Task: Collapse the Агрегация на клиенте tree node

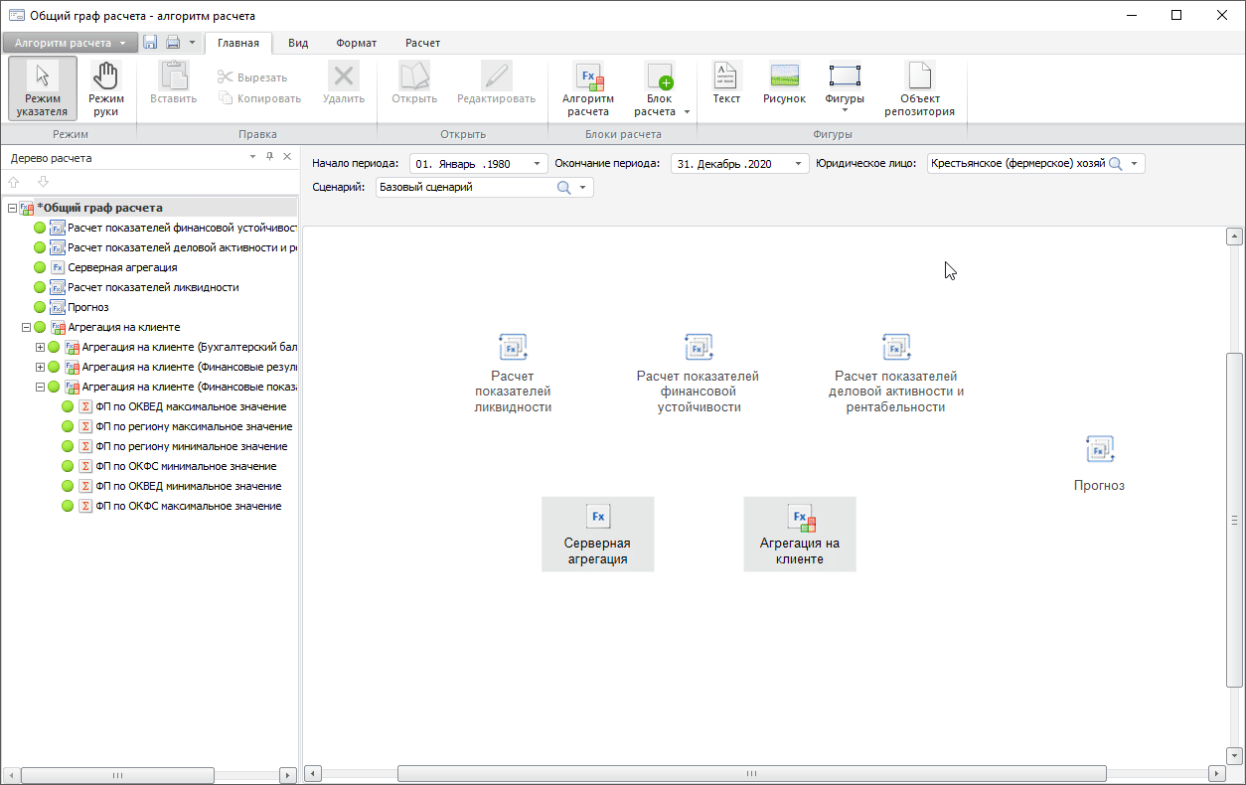Action: 27,327
